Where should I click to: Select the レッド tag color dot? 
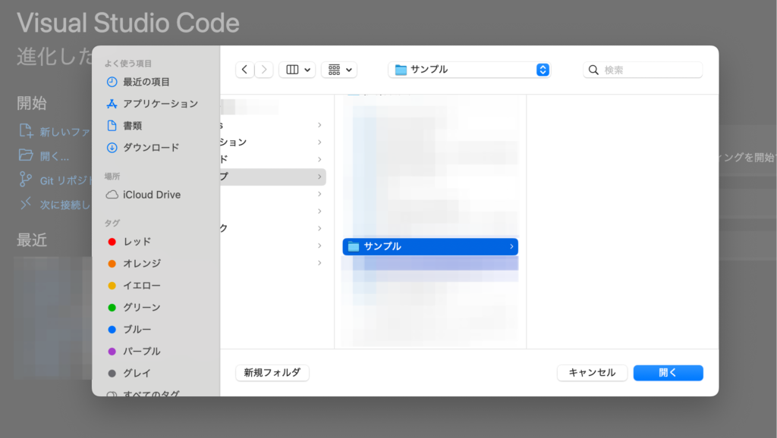[112, 242]
